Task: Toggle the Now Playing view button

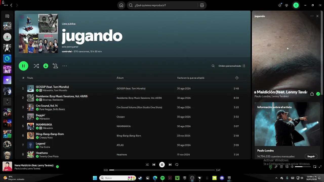Action: coord(271,167)
